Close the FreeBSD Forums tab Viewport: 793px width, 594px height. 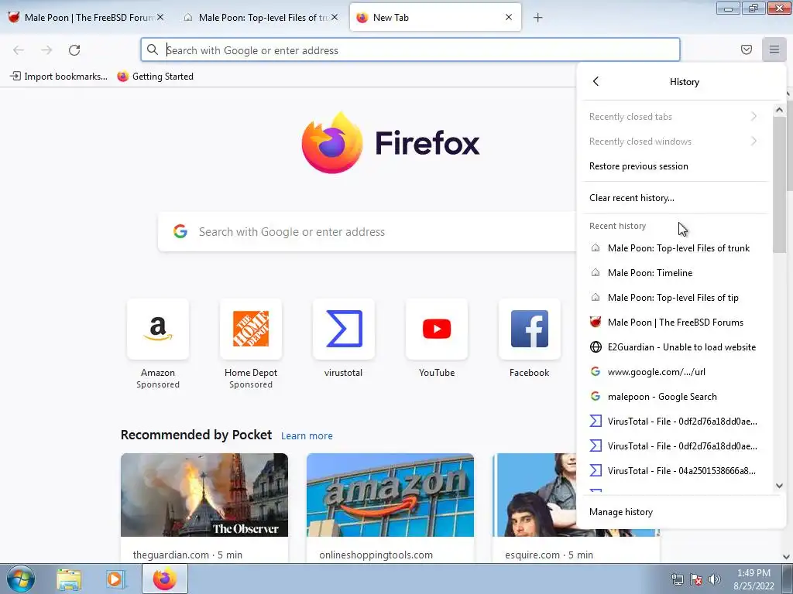click(x=160, y=17)
